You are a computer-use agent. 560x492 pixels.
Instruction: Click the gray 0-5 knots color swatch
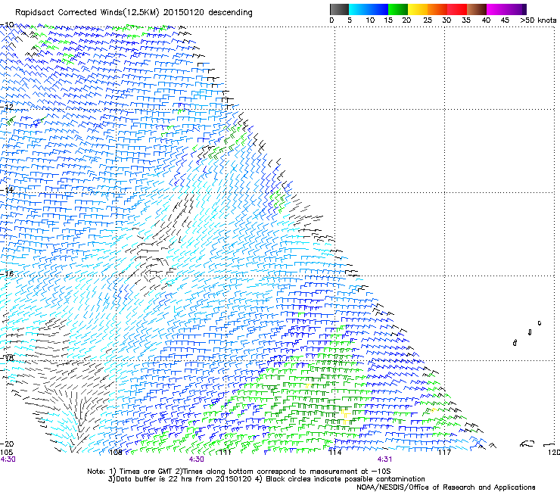pyautogui.click(x=339, y=9)
